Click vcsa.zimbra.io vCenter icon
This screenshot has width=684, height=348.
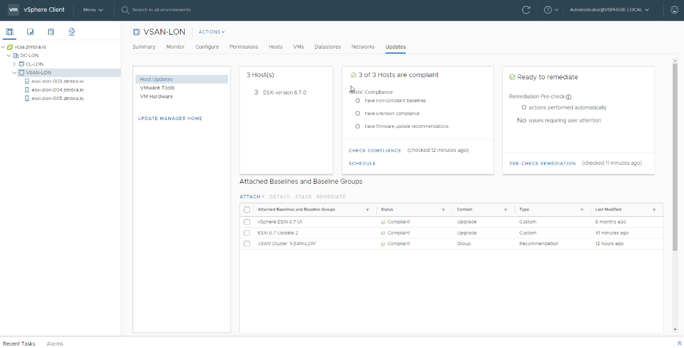pos(10,47)
